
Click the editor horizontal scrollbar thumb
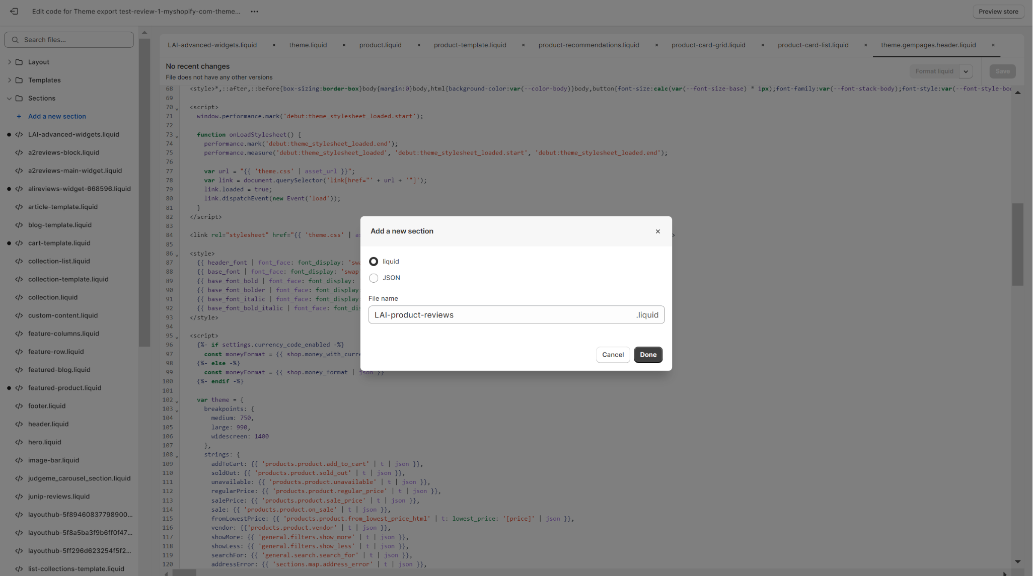(184, 572)
